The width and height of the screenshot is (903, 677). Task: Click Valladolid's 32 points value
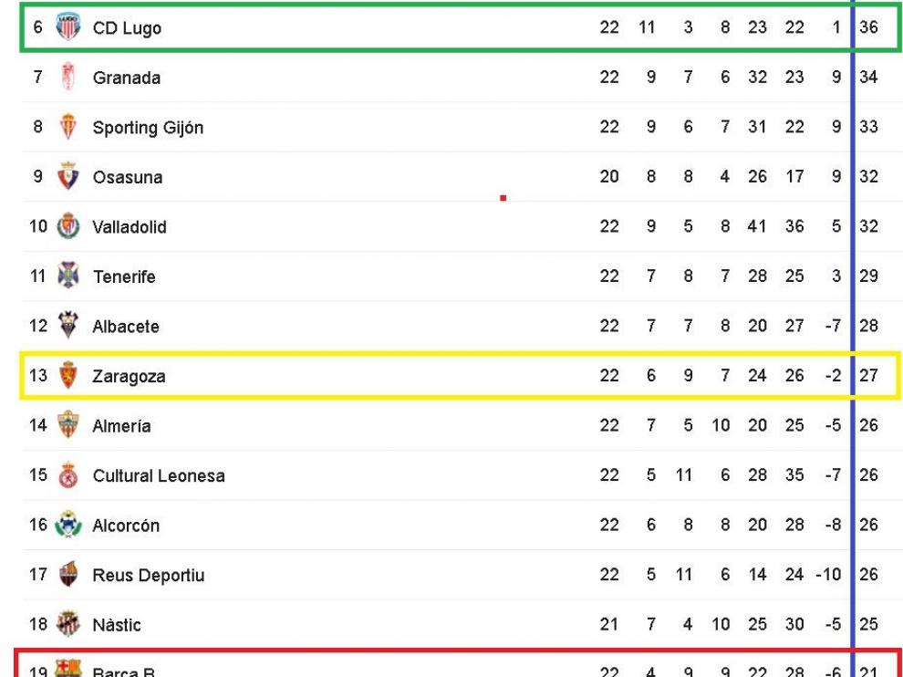tap(868, 226)
